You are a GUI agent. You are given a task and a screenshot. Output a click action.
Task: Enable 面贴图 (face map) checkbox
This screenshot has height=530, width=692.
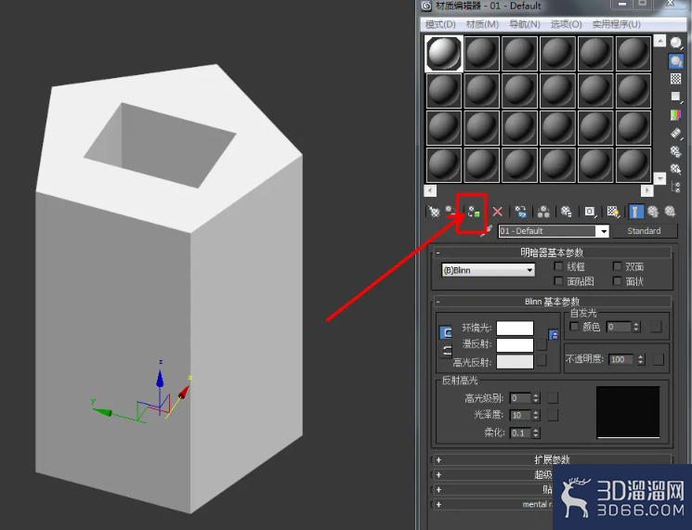558,280
